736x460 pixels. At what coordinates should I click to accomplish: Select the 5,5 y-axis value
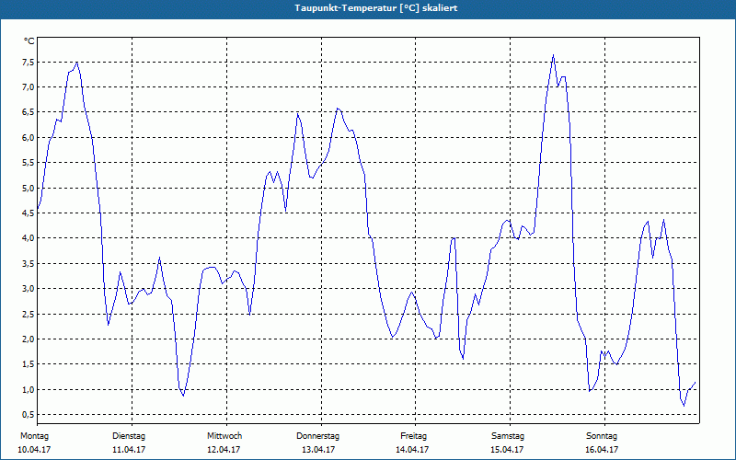(x=29, y=163)
